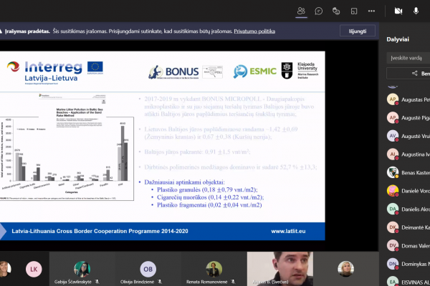Select participant Dominykas
Image resolution: width=430 pixels, height=286 pixels.
pyautogui.click(x=408, y=264)
